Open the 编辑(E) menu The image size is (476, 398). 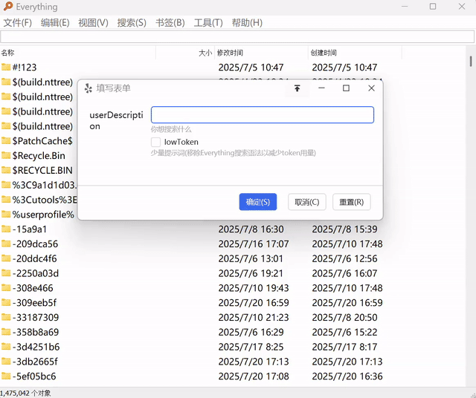click(55, 23)
